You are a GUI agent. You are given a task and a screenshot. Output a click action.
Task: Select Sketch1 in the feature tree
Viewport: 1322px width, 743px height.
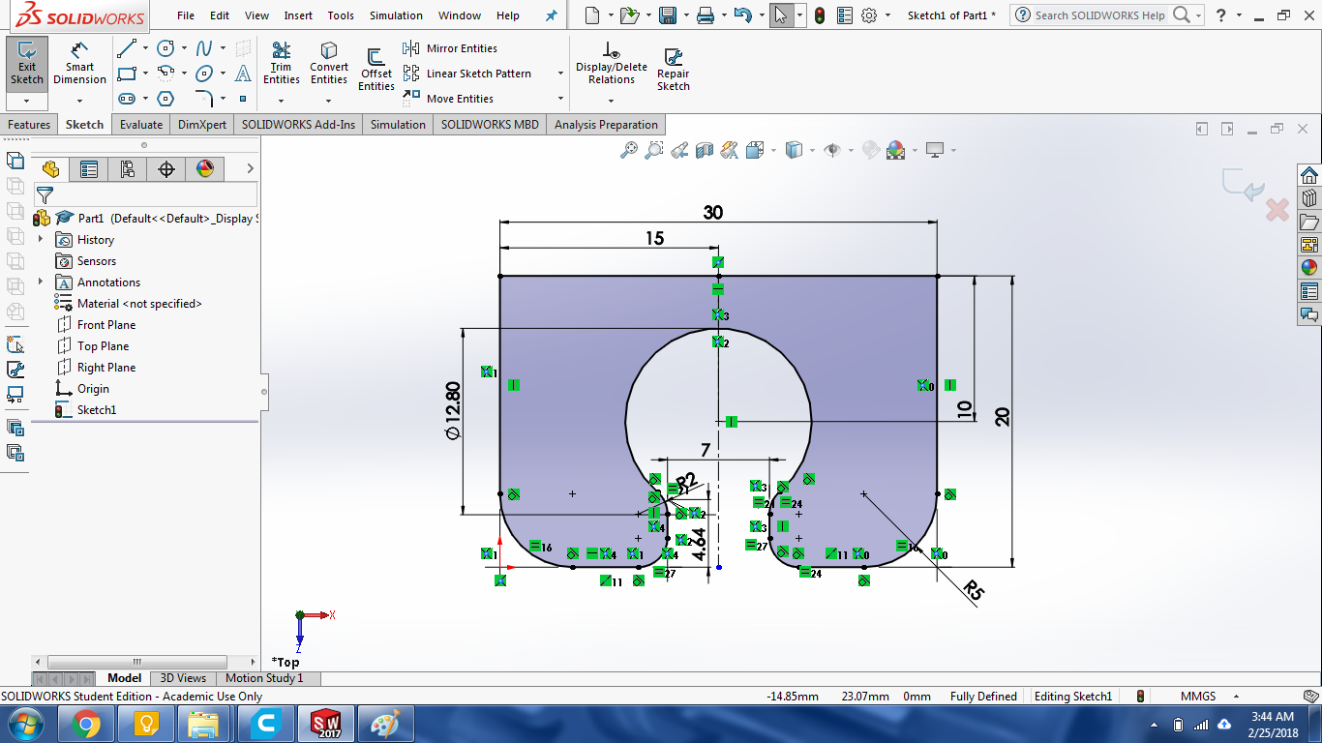pyautogui.click(x=97, y=410)
